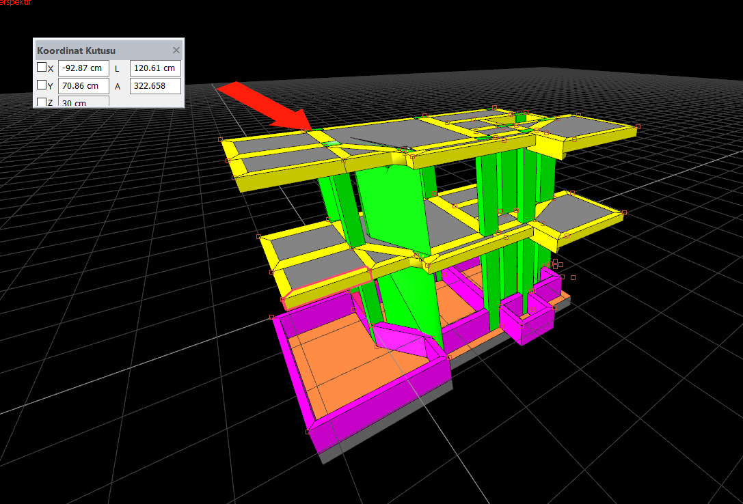Click the red Perspektif view label
This screenshot has width=743, height=504.
click(x=15, y=3)
